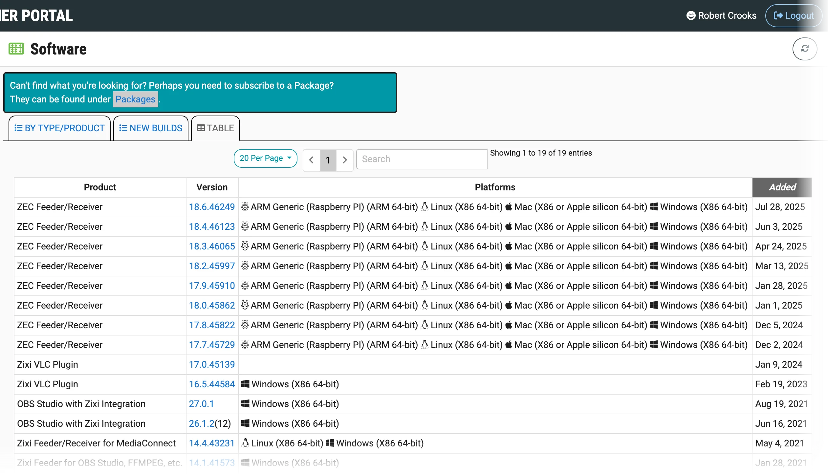Sort by the Platforms column header
Viewport: 828px width, 474px height.
495,187
